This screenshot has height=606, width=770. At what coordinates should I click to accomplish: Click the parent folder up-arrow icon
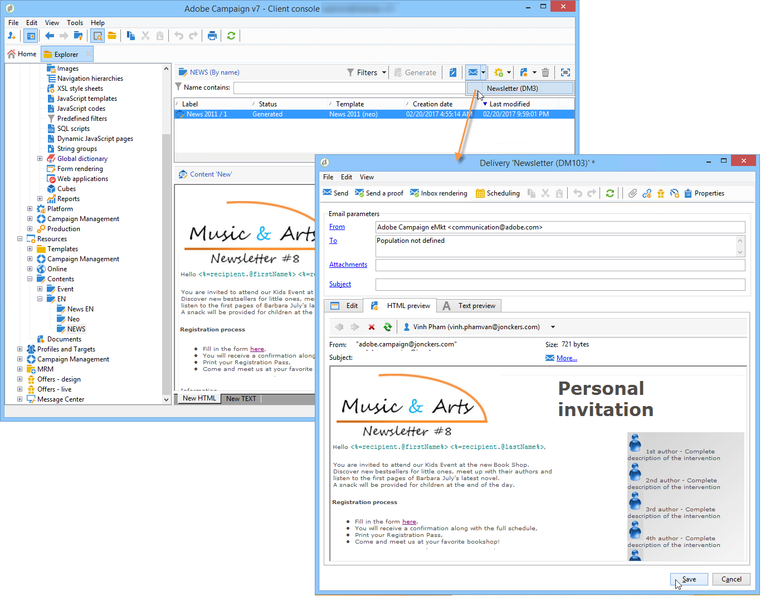[79, 36]
